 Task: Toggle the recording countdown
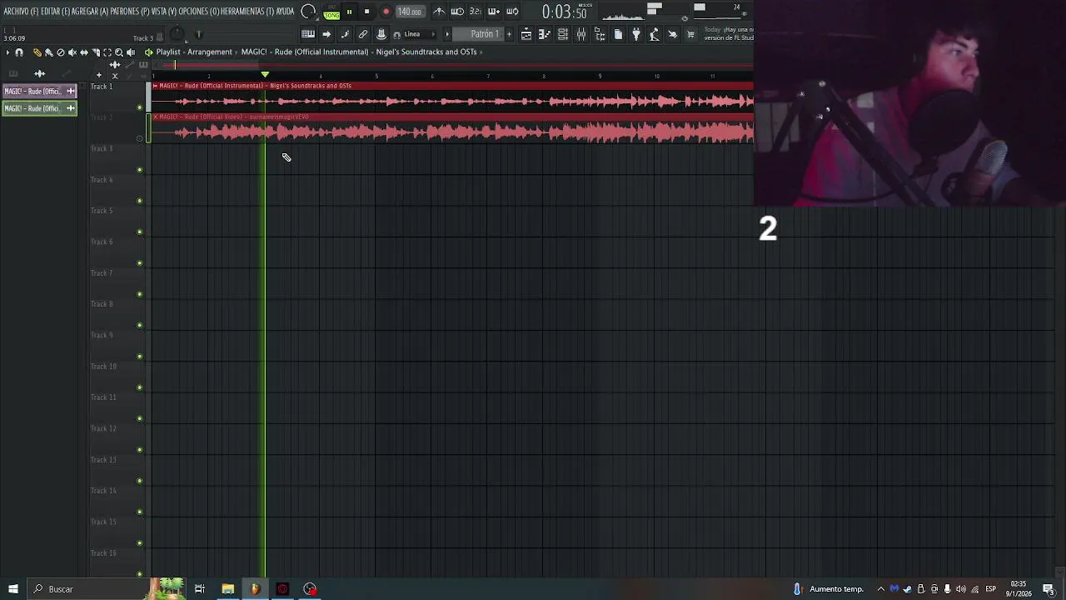476,12
